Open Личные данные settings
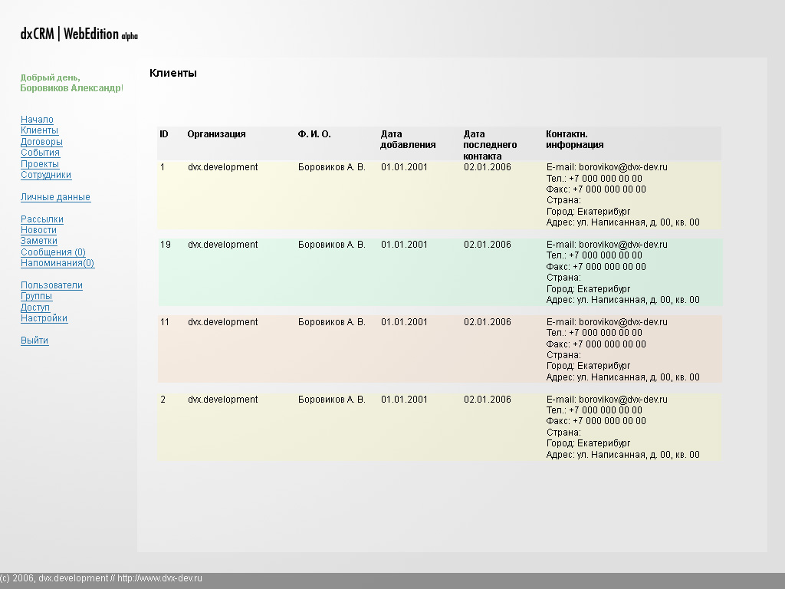Image resolution: width=785 pixels, height=589 pixels. 54,197
